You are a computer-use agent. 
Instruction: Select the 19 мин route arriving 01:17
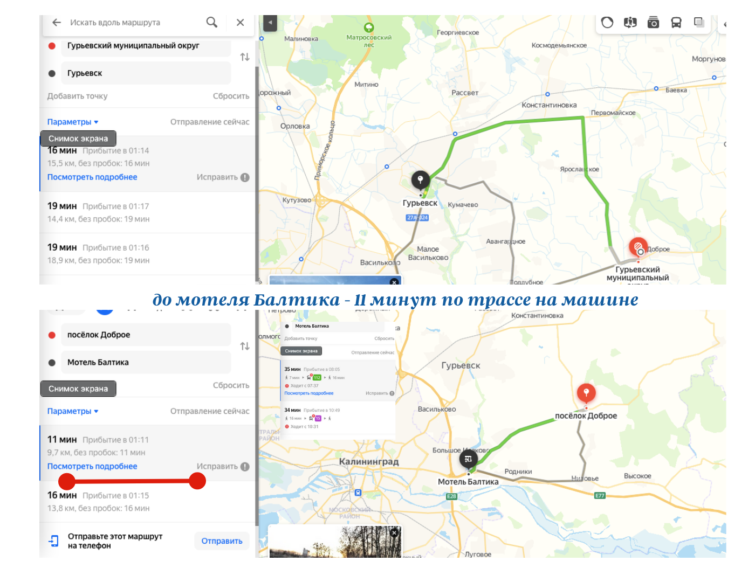[147, 212]
